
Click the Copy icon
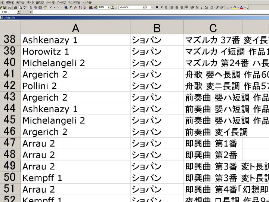(x=35, y=7)
